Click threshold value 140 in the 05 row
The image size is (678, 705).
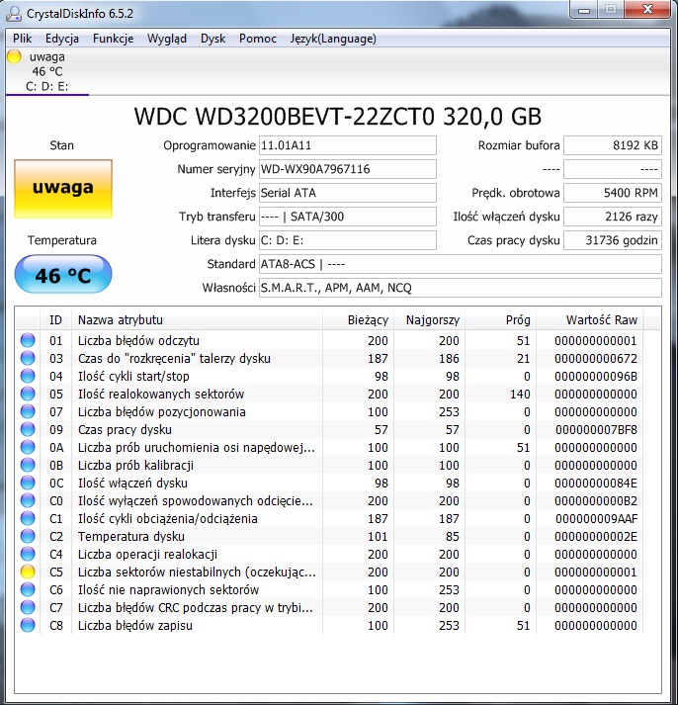[x=520, y=395]
